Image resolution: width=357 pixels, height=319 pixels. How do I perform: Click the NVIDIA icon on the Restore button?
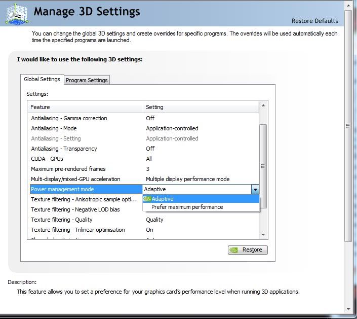pyautogui.click(x=233, y=250)
